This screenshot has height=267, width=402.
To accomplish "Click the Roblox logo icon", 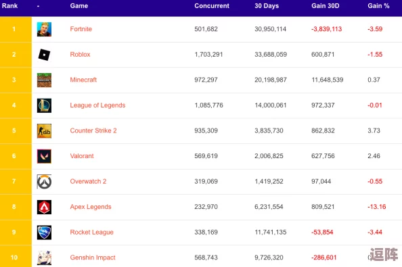I will (x=44, y=55).
